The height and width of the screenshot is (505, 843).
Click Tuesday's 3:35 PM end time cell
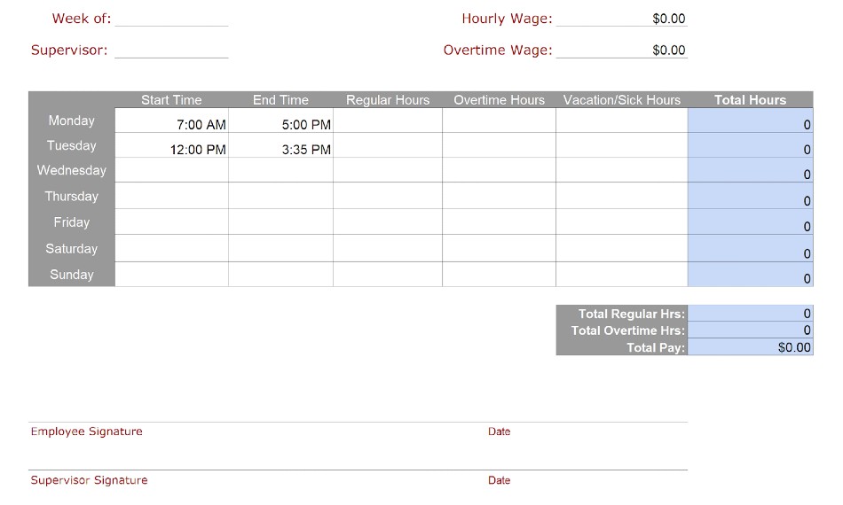(280, 147)
